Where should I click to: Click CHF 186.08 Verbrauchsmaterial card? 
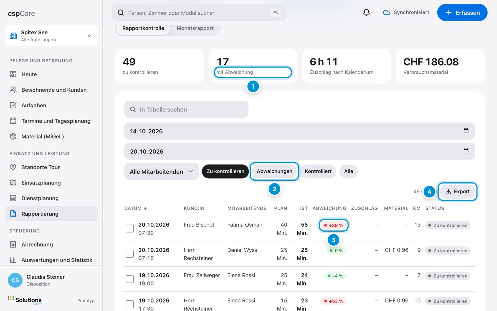pyautogui.click(x=440, y=66)
